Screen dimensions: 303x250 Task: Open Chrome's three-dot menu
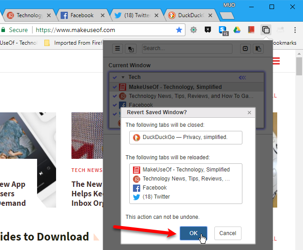tap(295, 30)
